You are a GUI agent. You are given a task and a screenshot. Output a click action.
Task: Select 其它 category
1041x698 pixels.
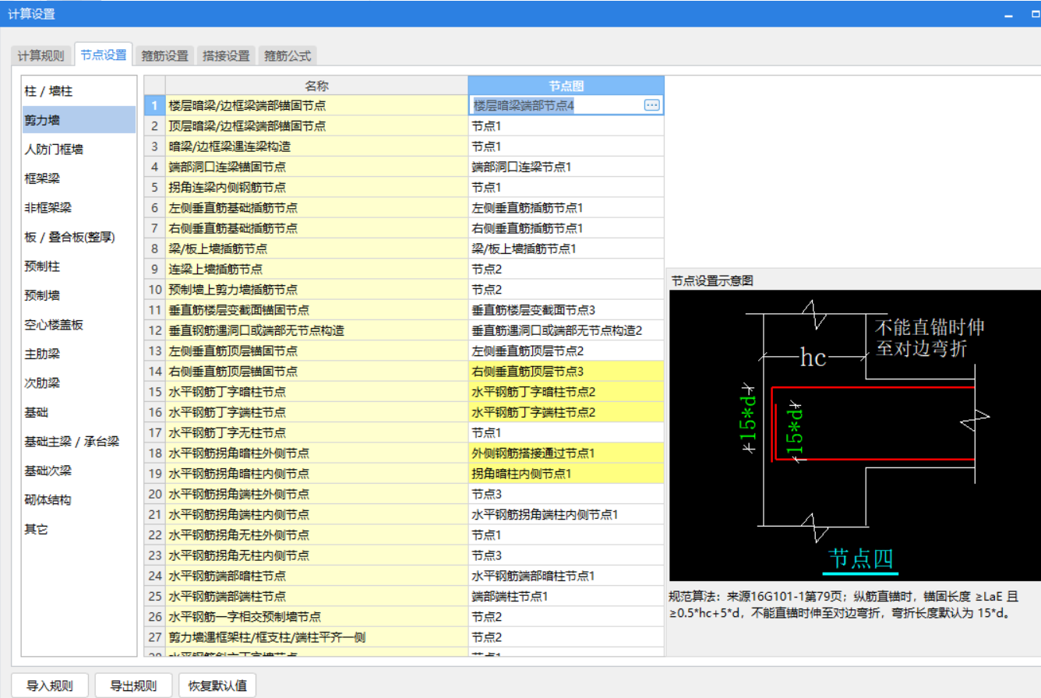(x=79, y=529)
